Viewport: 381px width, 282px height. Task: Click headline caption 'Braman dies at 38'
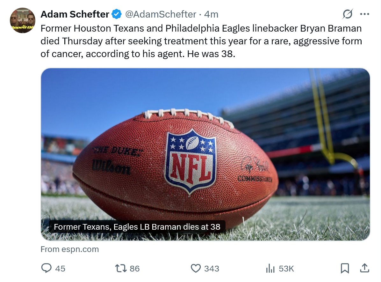pyautogui.click(x=137, y=227)
